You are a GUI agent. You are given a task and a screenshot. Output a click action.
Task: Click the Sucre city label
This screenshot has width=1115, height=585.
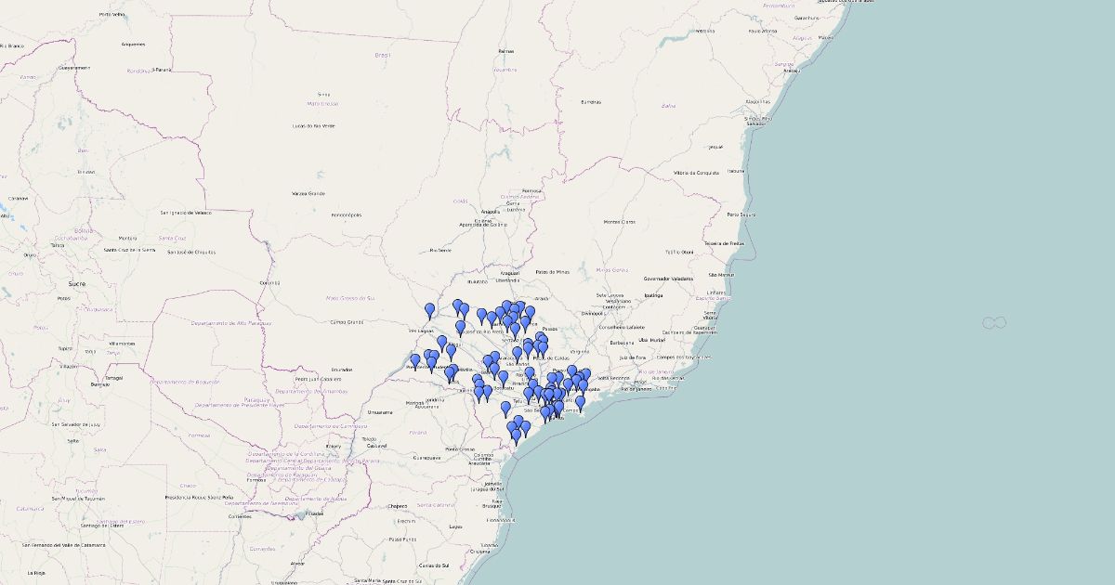coord(76,283)
